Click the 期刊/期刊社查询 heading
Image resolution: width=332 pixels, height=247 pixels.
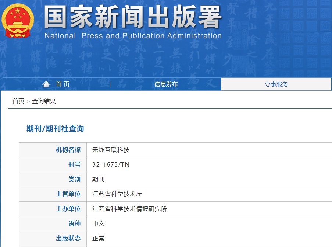(x=55, y=129)
